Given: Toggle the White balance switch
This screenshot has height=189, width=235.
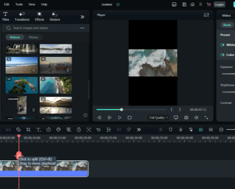Looking at the screenshot, I should coord(222,45).
